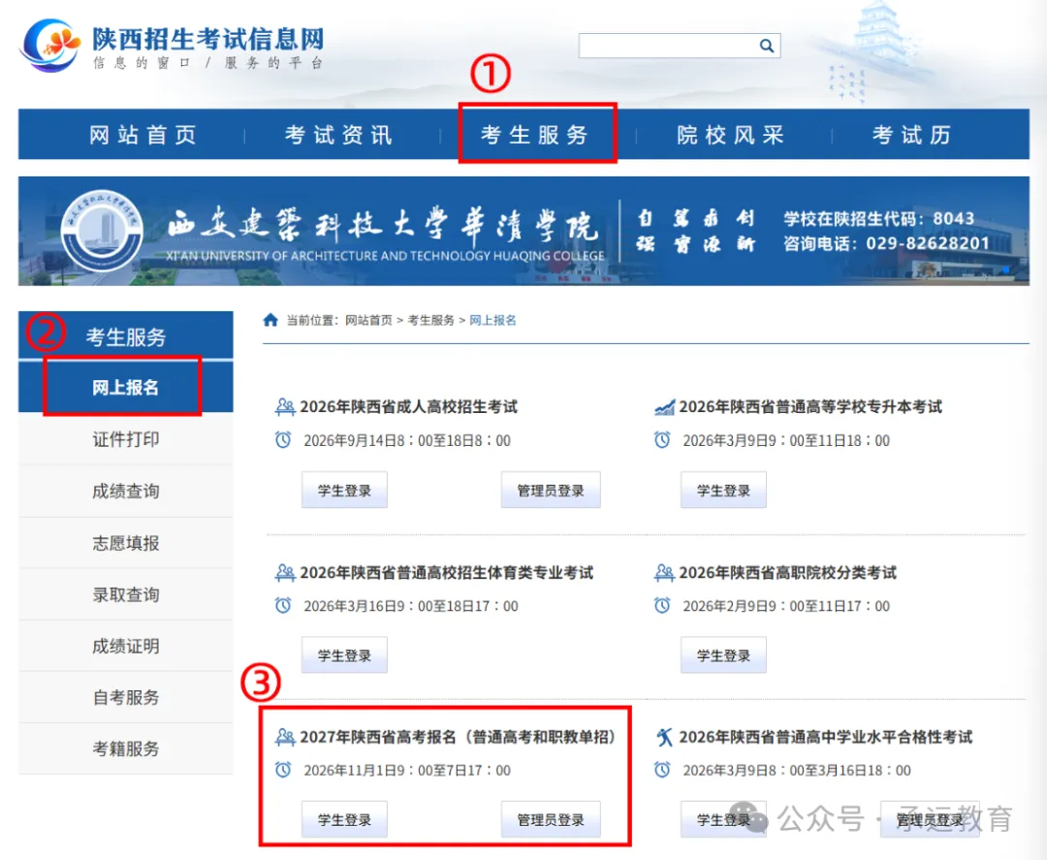Open the 网站首页 navigation item
The height and width of the screenshot is (860, 1047).
pyautogui.click(x=143, y=135)
